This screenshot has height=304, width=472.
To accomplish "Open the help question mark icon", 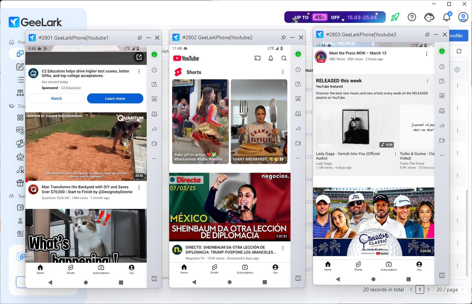I will (x=412, y=17).
